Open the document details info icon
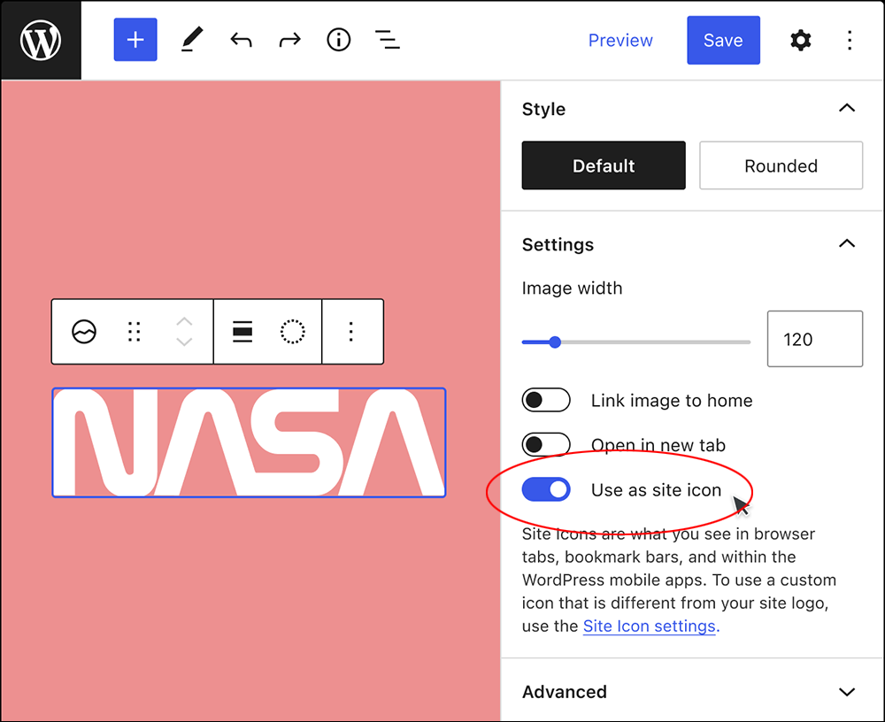This screenshot has width=885, height=722. pos(339,40)
